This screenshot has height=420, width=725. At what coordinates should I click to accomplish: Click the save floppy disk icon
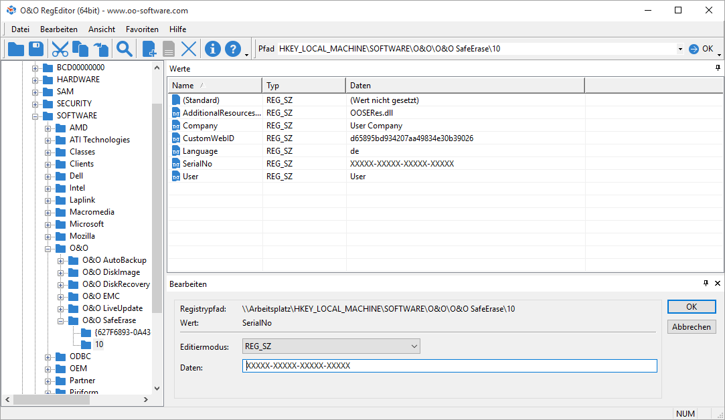point(36,49)
